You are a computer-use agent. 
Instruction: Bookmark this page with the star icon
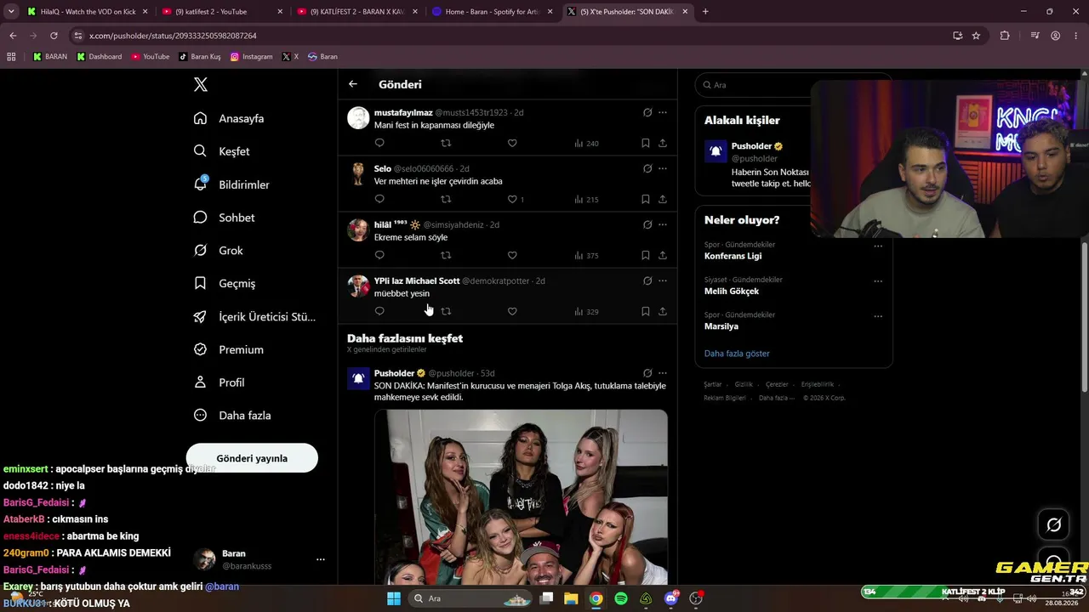pos(976,36)
